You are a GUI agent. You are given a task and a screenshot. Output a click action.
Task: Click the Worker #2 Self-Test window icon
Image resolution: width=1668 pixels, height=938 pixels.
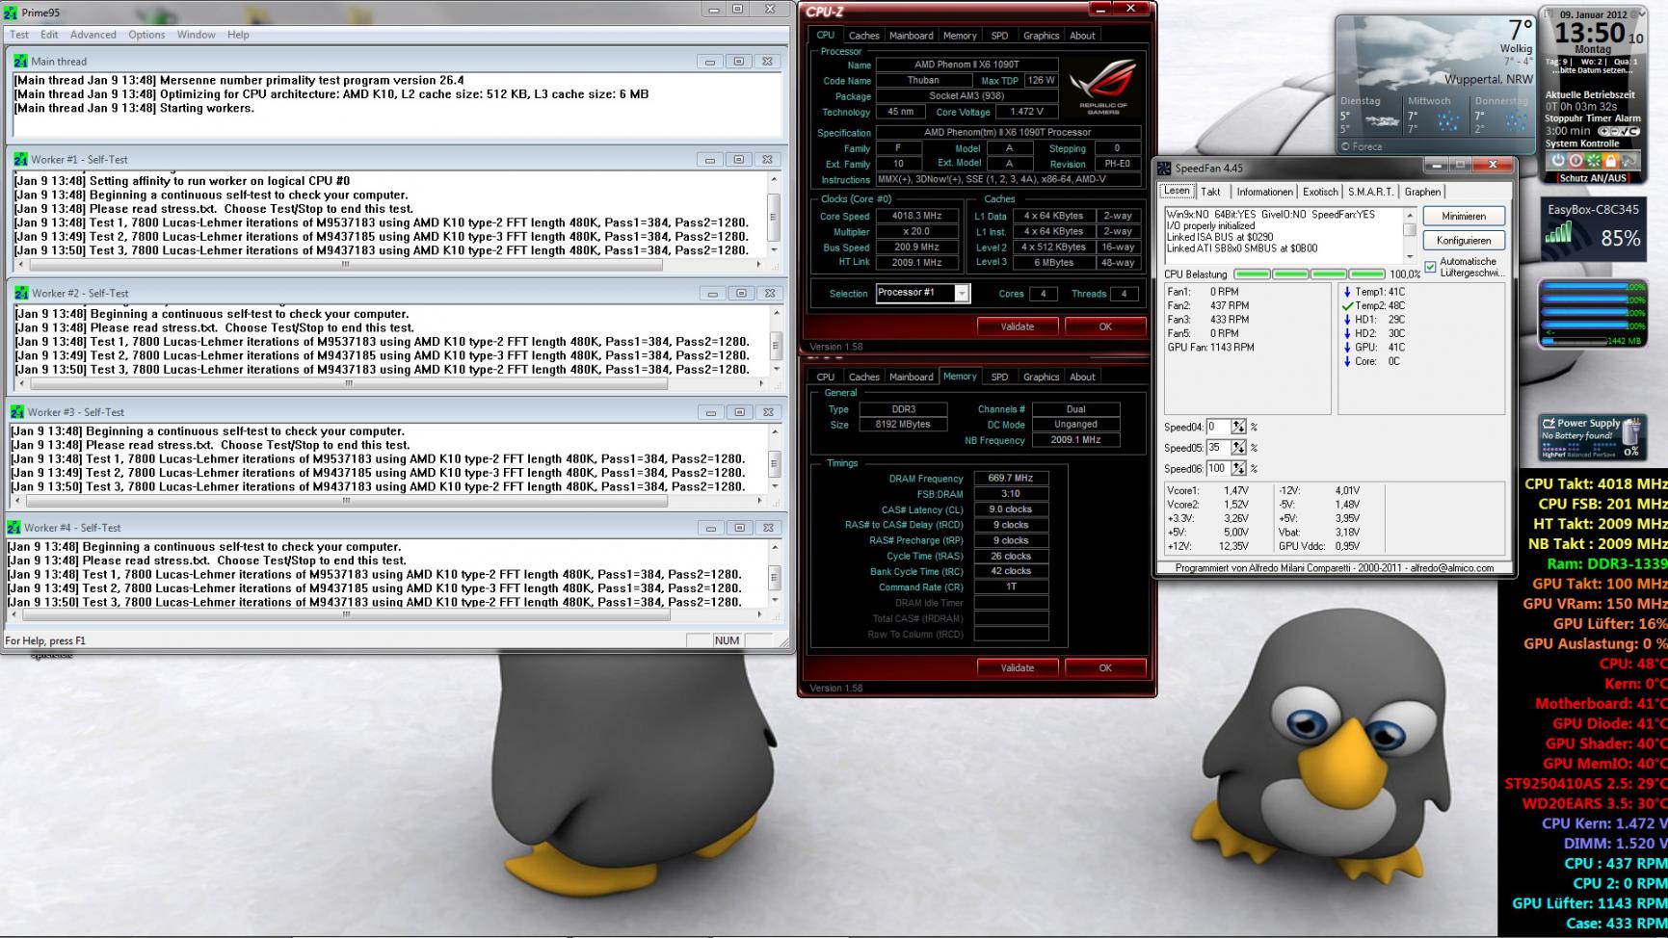[x=21, y=293]
